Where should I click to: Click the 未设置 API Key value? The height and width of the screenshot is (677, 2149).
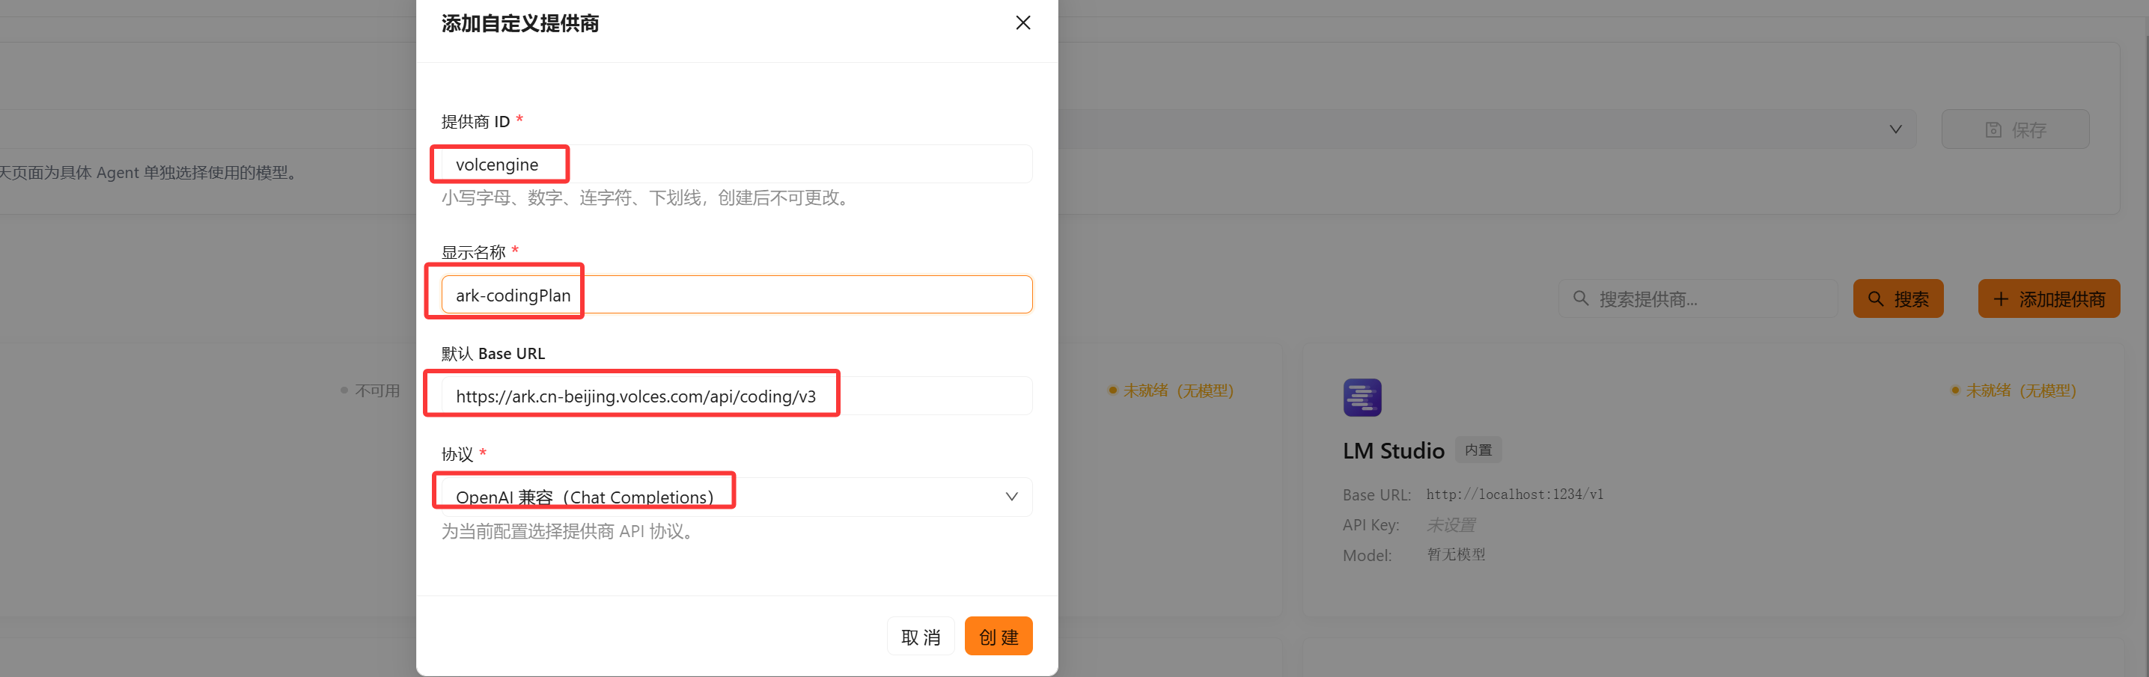pos(1451,525)
